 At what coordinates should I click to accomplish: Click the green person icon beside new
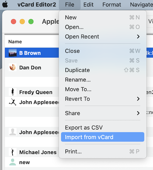[13, 162]
